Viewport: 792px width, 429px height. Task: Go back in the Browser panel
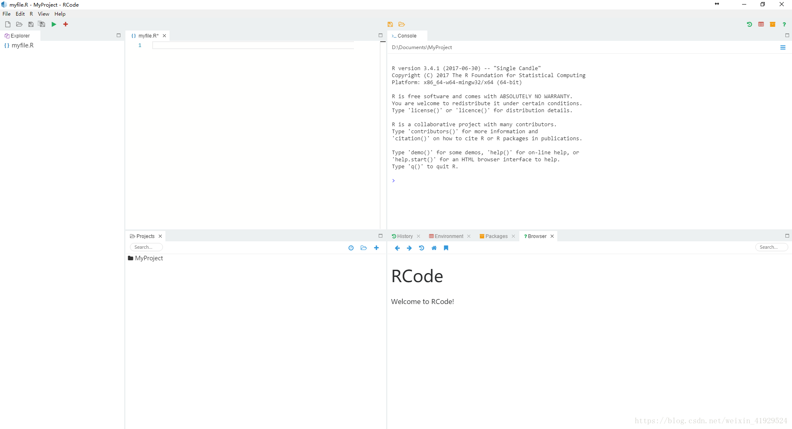tap(397, 248)
